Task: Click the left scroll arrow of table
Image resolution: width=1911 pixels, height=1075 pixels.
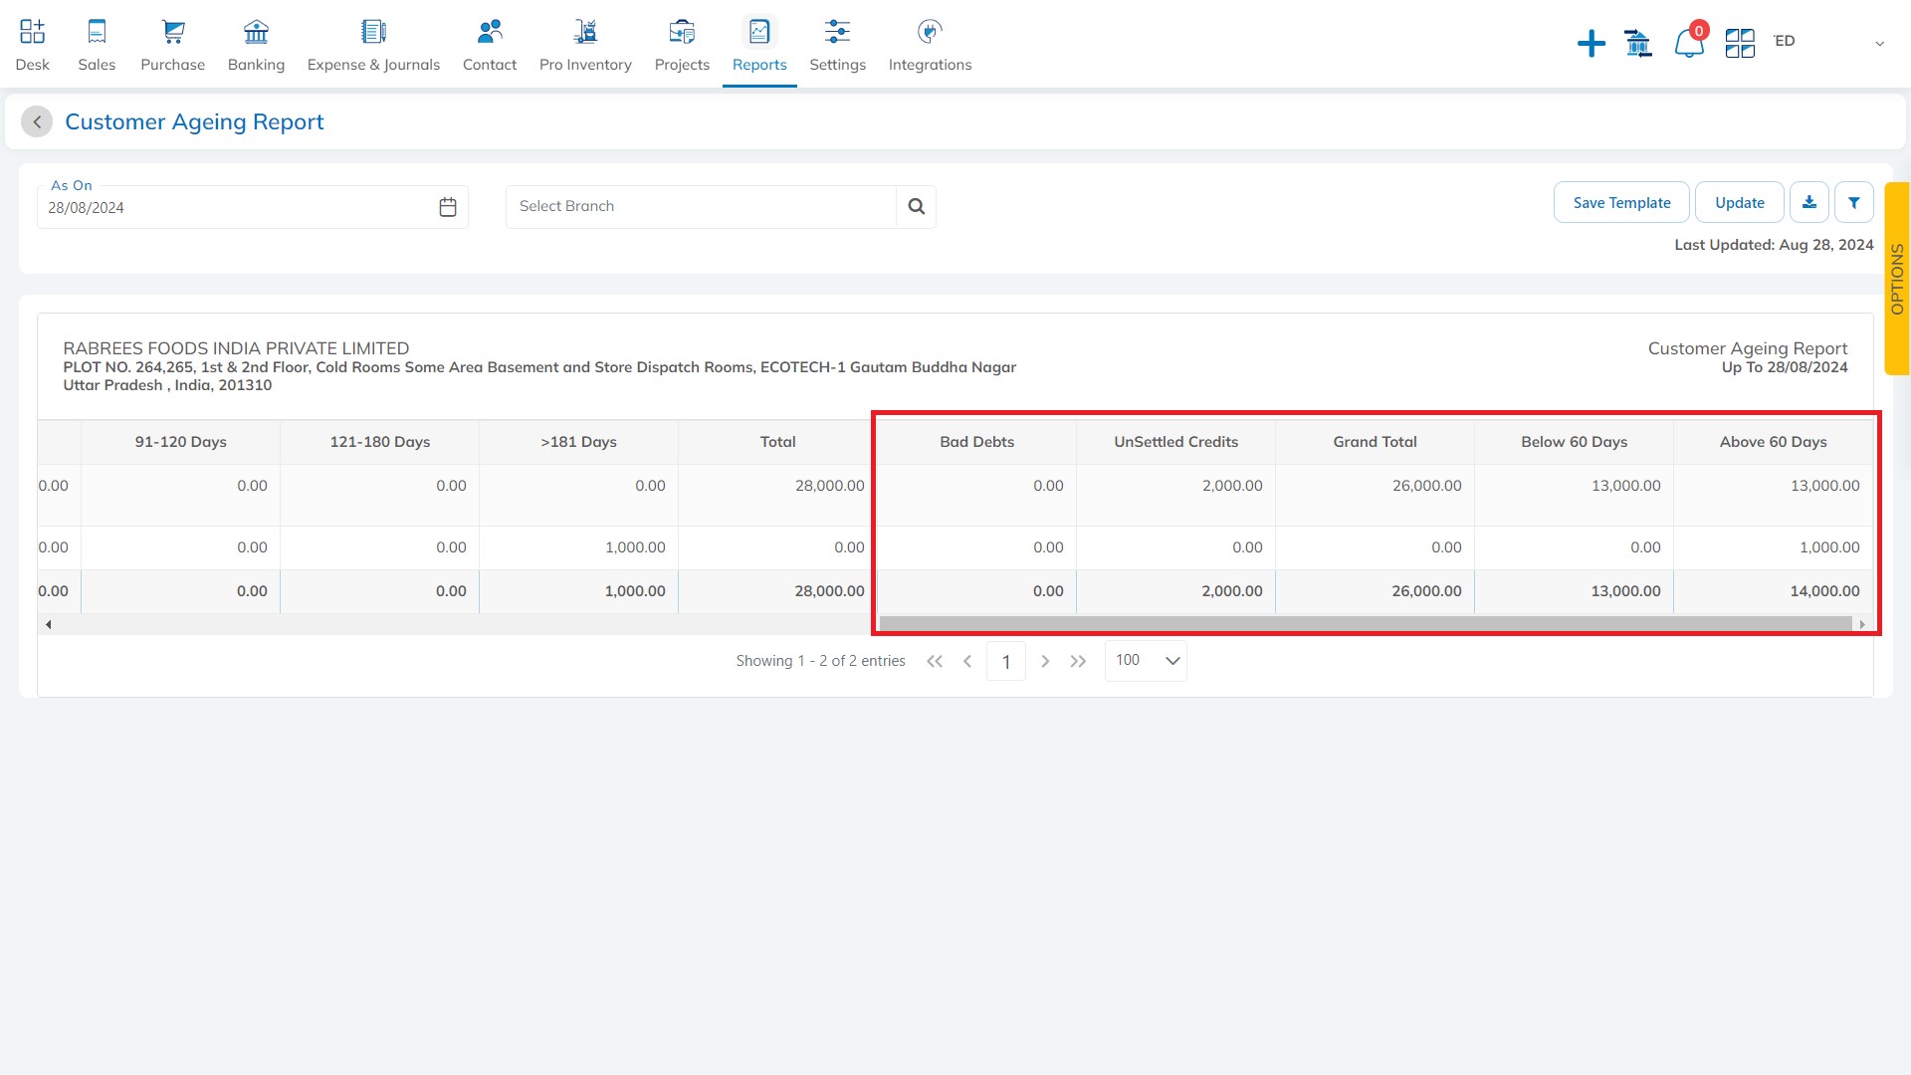Action: pos(48,624)
